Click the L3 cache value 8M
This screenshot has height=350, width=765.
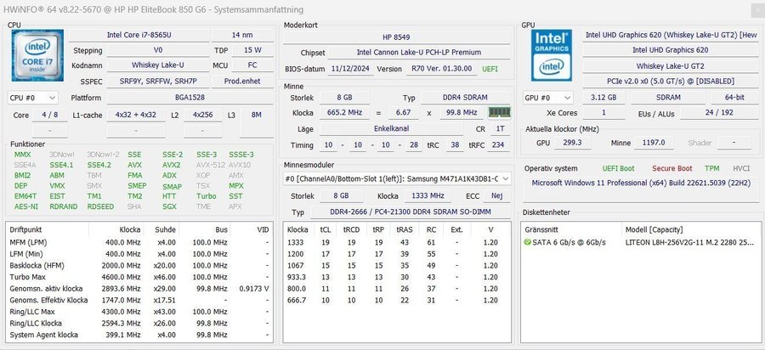click(x=256, y=115)
